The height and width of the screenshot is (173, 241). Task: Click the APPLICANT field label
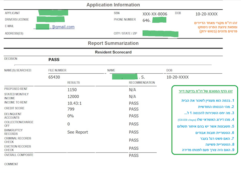pyautogui.click(x=12, y=13)
